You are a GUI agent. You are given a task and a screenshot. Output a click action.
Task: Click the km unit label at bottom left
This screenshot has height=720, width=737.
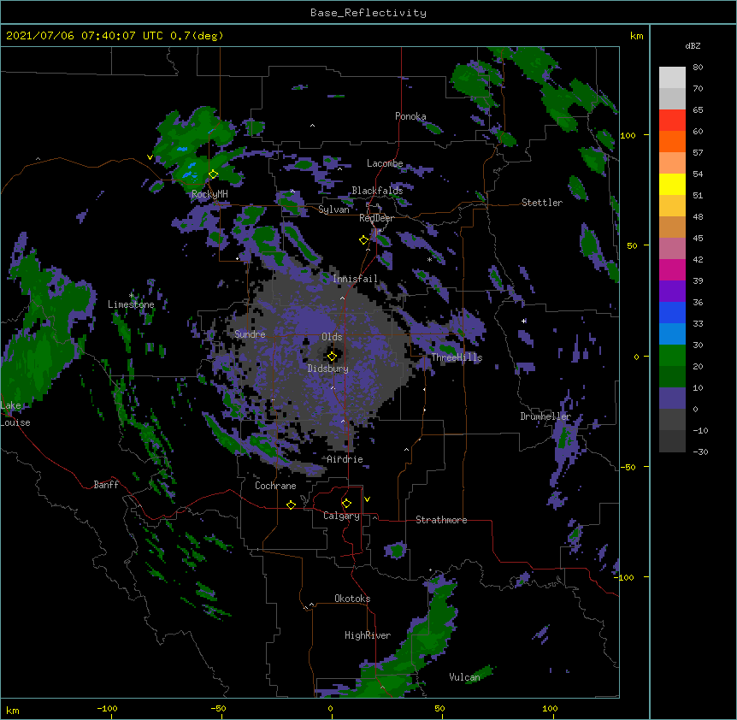13,711
